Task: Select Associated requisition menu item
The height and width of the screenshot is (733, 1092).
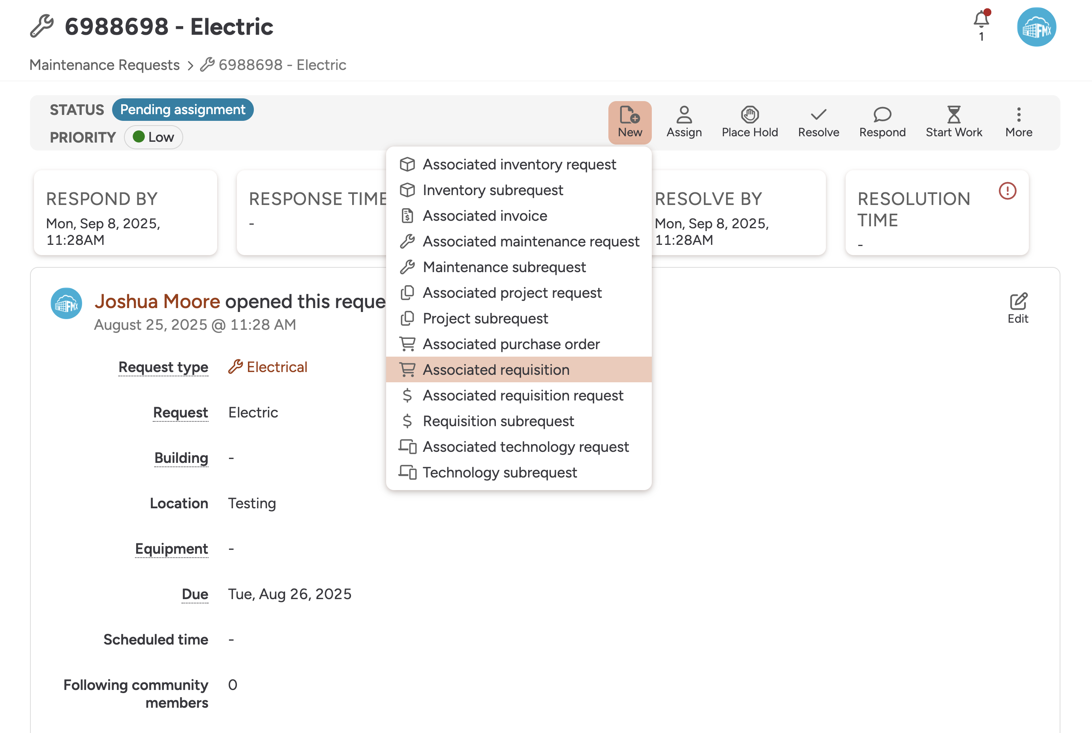Action: click(495, 370)
